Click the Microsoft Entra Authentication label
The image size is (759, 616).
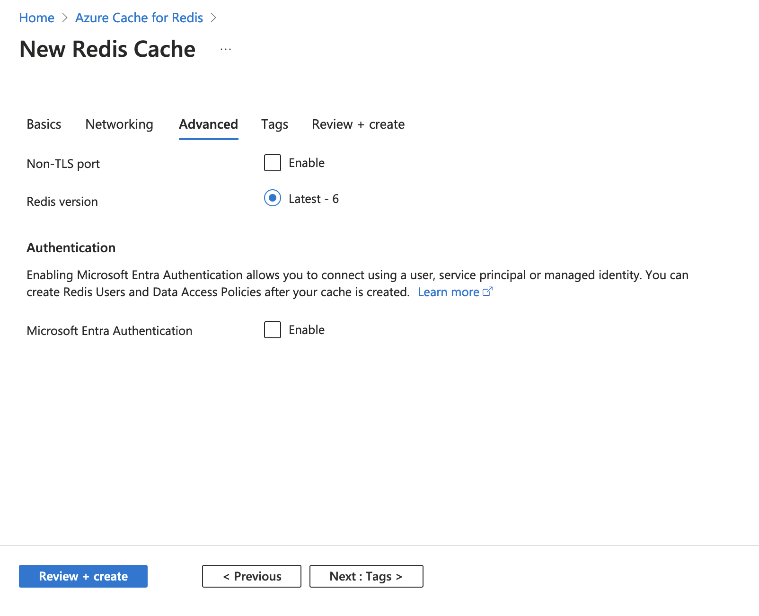pyautogui.click(x=109, y=330)
